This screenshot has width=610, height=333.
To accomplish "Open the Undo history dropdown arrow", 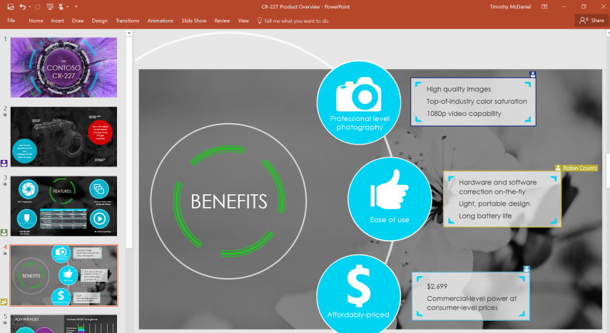I will pos(29,6).
